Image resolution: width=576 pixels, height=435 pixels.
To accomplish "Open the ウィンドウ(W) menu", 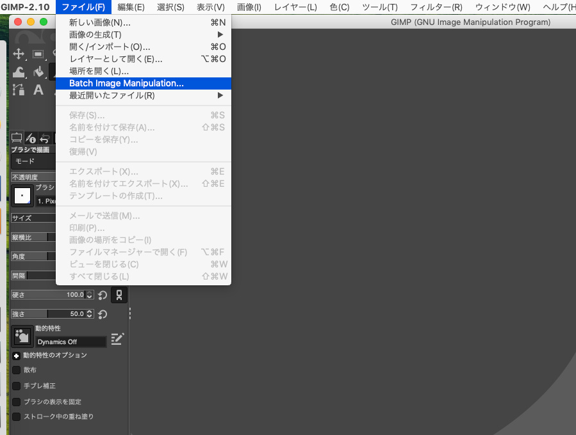I will tap(502, 7).
